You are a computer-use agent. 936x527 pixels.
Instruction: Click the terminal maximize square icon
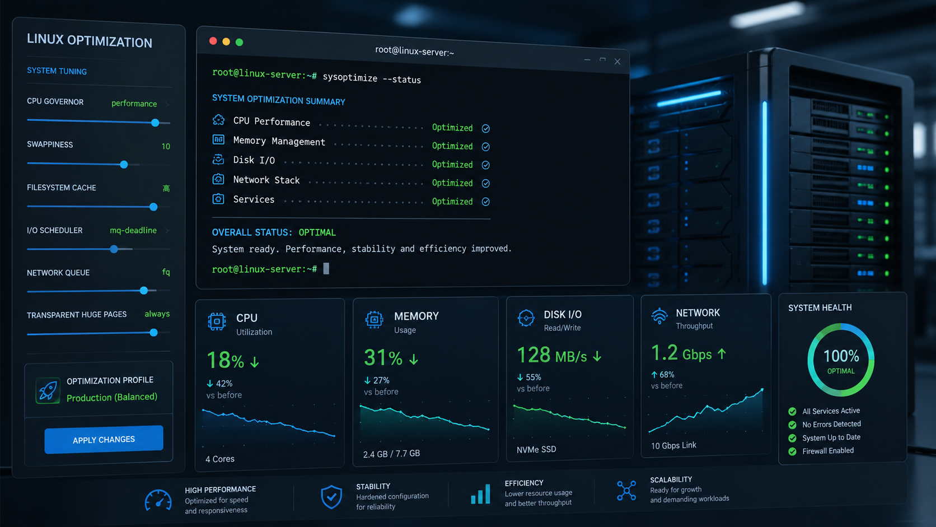coord(602,59)
